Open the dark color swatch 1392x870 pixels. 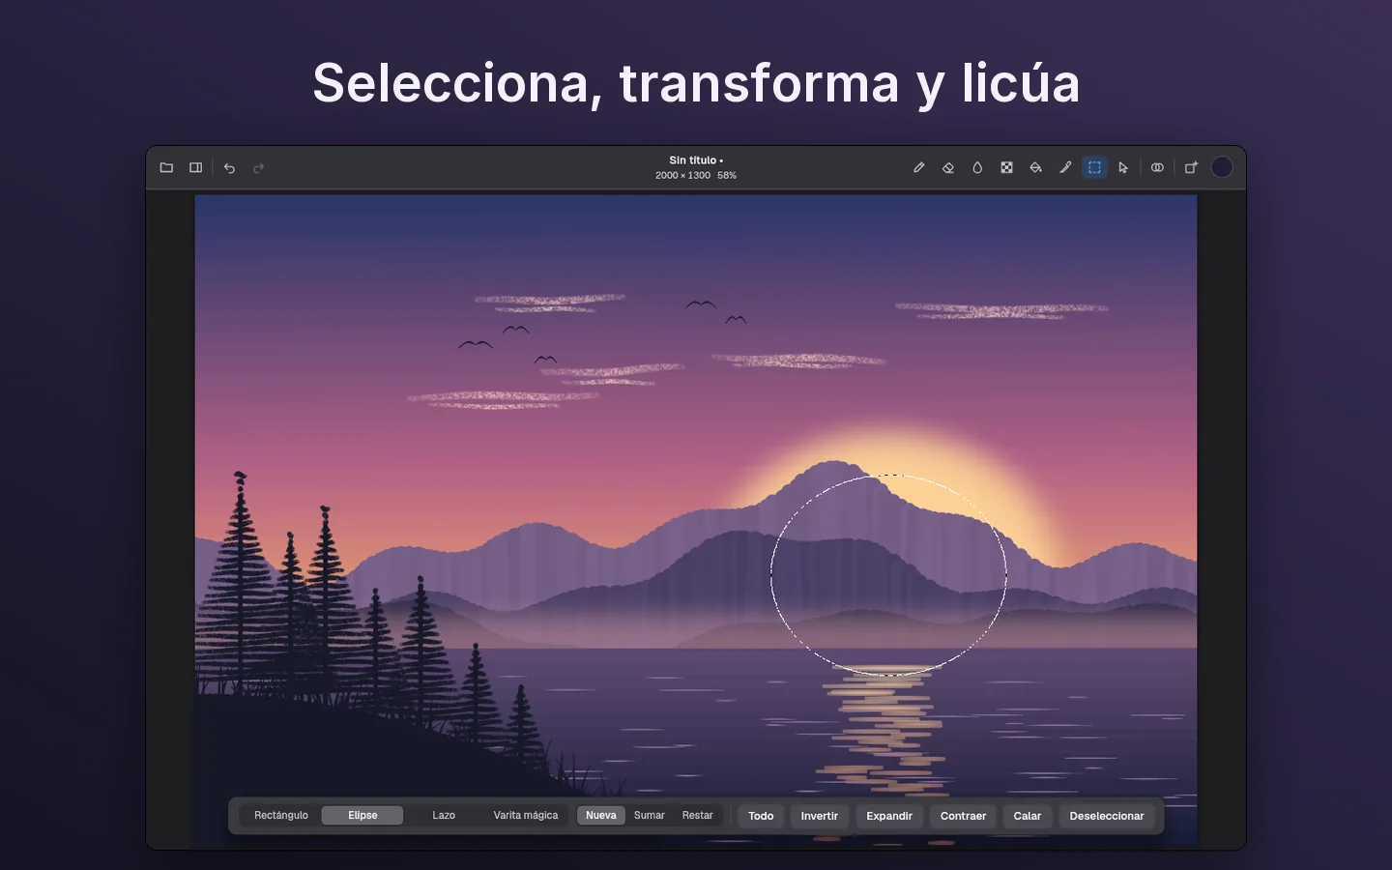click(1222, 167)
